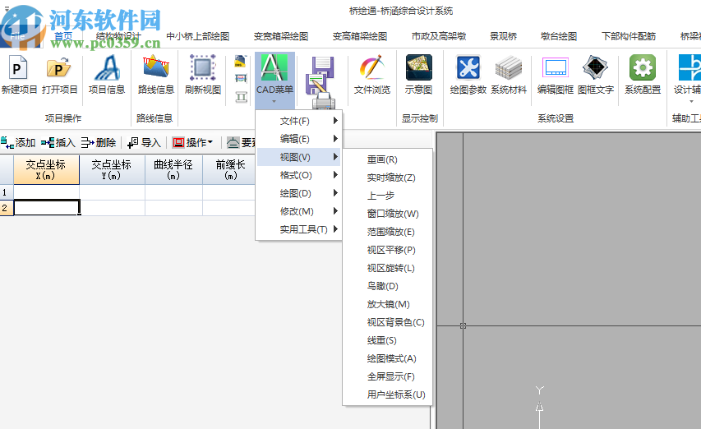Click the 添加 add row button

click(19, 142)
